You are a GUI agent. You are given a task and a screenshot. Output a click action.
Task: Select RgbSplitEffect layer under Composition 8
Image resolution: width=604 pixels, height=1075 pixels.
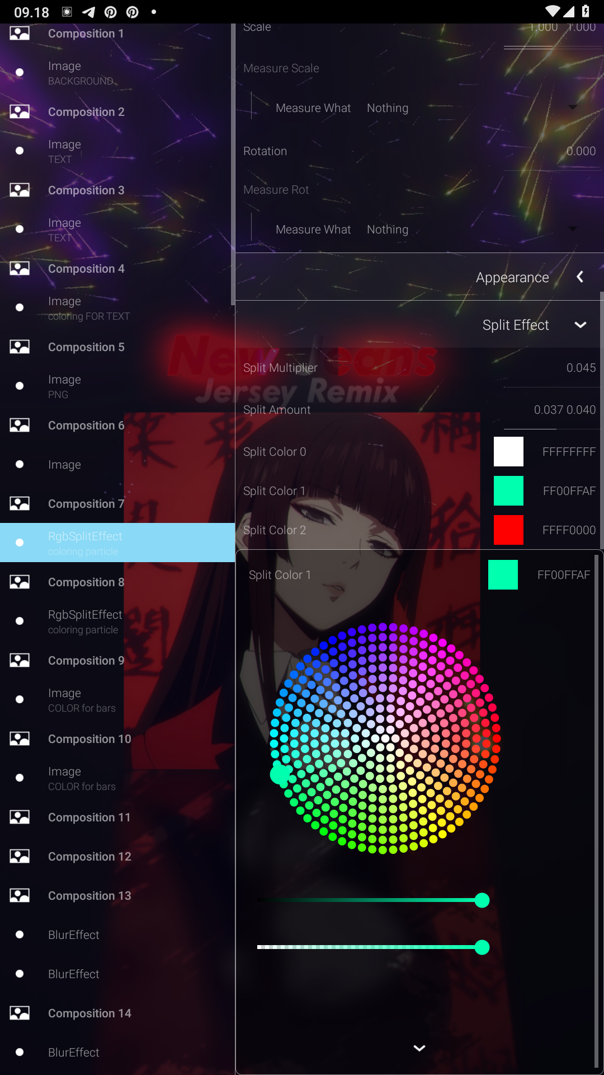[116, 621]
